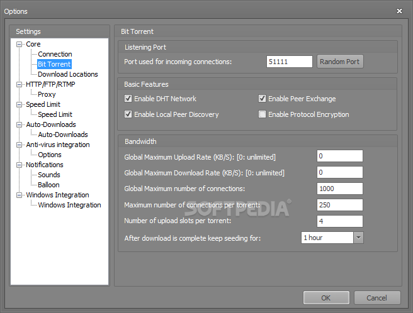This screenshot has height=313, width=413.
Task: Open the Balloon notification settings
Action: pyautogui.click(x=48, y=185)
